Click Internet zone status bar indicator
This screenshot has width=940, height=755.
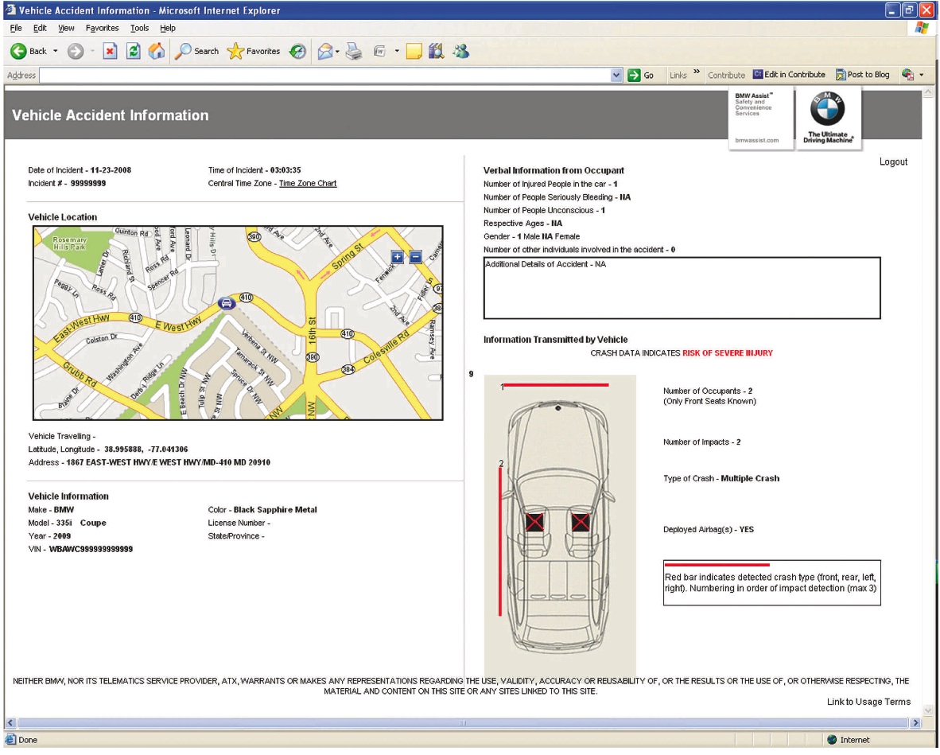click(849, 740)
